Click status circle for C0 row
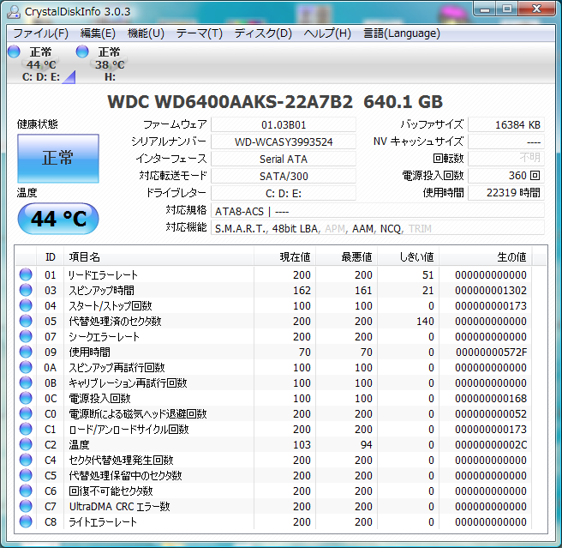Image resolution: width=562 pixels, height=548 pixels. [26, 413]
